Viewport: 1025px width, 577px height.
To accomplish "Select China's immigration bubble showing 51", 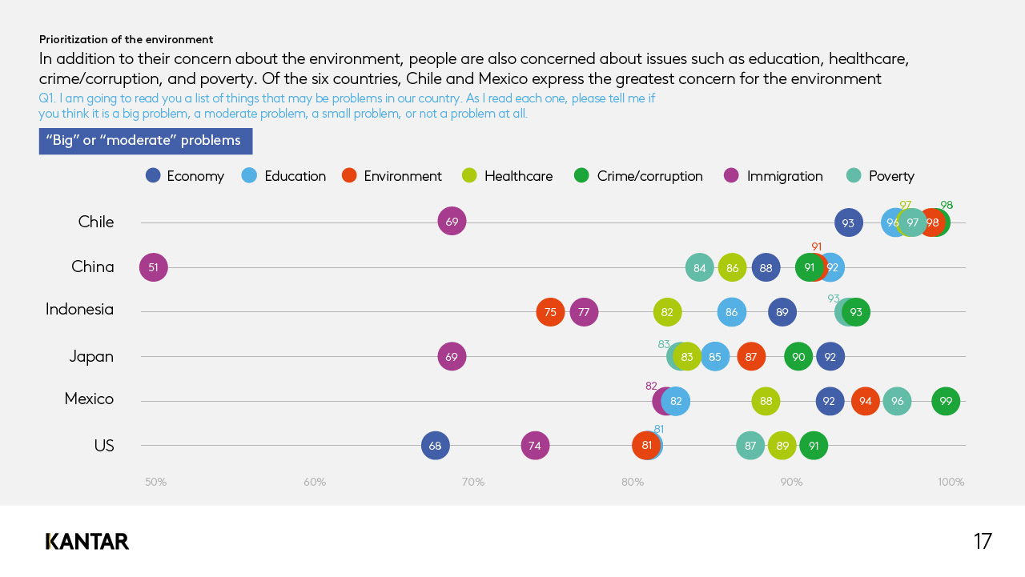I will click(x=154, y=268).
